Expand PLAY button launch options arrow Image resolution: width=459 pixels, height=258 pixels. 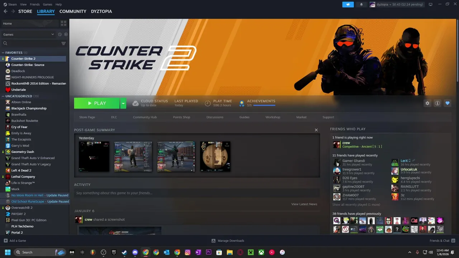123,103
